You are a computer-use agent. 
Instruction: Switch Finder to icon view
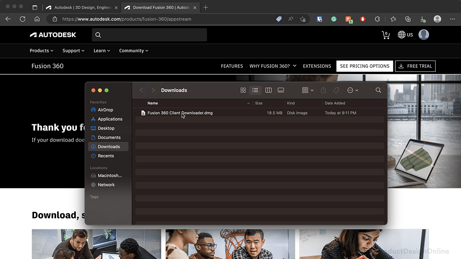[x=243, y=90]
